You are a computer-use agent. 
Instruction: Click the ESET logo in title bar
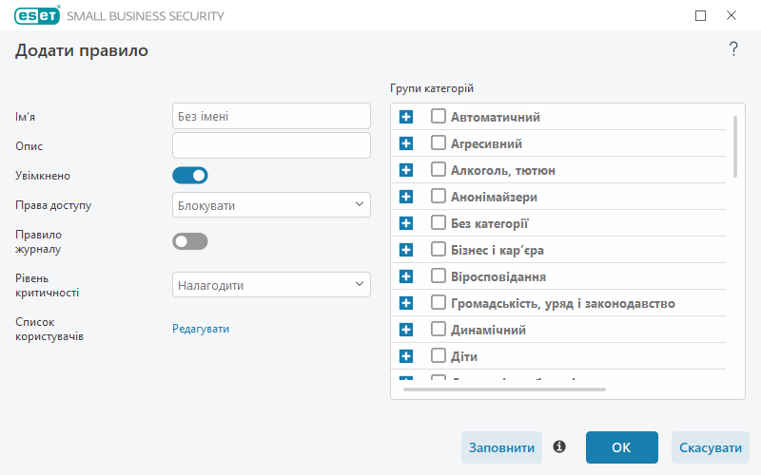pyautogui.click(x=37, y=15)
